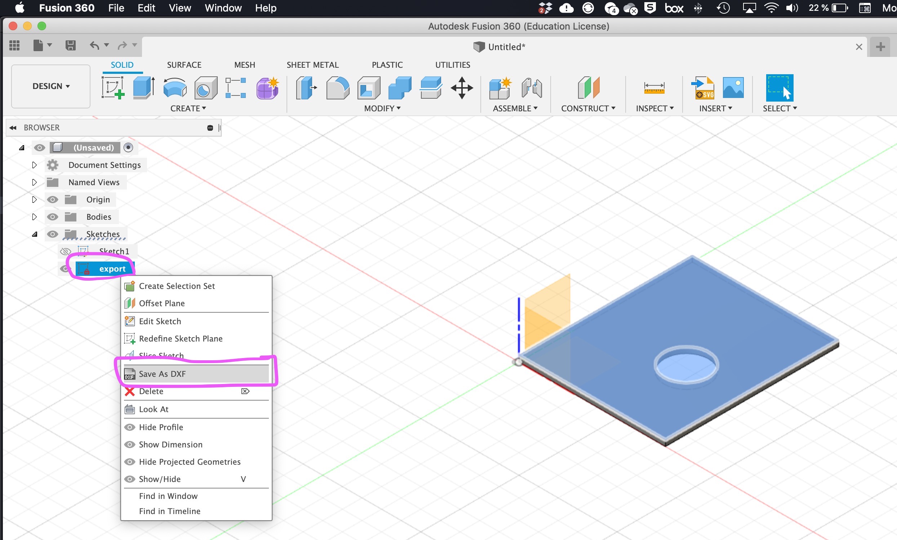The image size is (897, 540).
Task: Open the volume control in menu bar
Action: (791, 8)
